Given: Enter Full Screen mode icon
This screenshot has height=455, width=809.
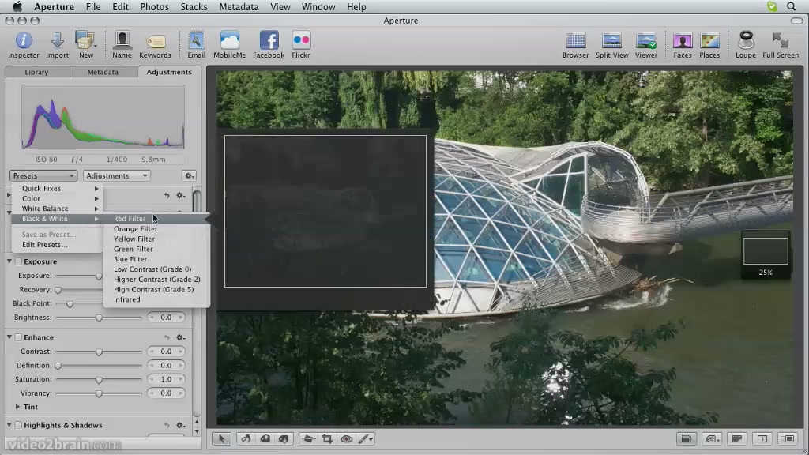Looking at the screenshot, I should click(x=780, y=41).
